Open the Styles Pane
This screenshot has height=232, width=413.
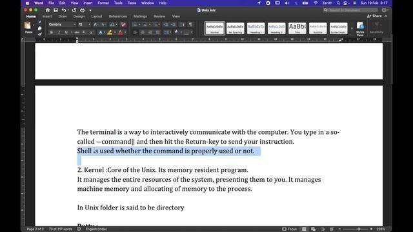[360, 29]
